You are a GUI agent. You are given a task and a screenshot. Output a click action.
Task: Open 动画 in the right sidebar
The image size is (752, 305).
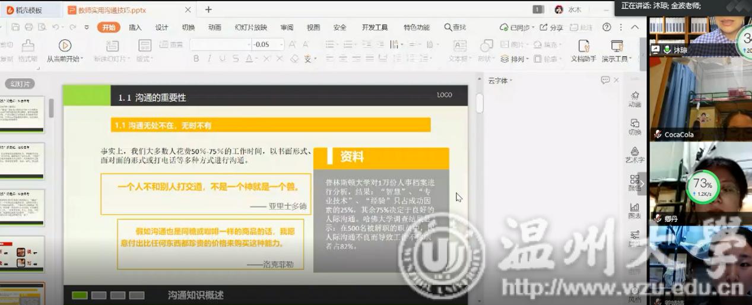pyautogui.click(x=634, y=99)
